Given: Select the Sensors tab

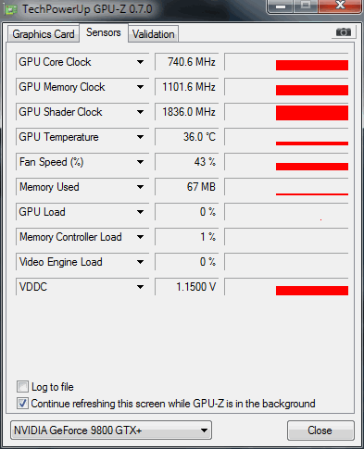Looking at the screenshot, I should 104,32.
